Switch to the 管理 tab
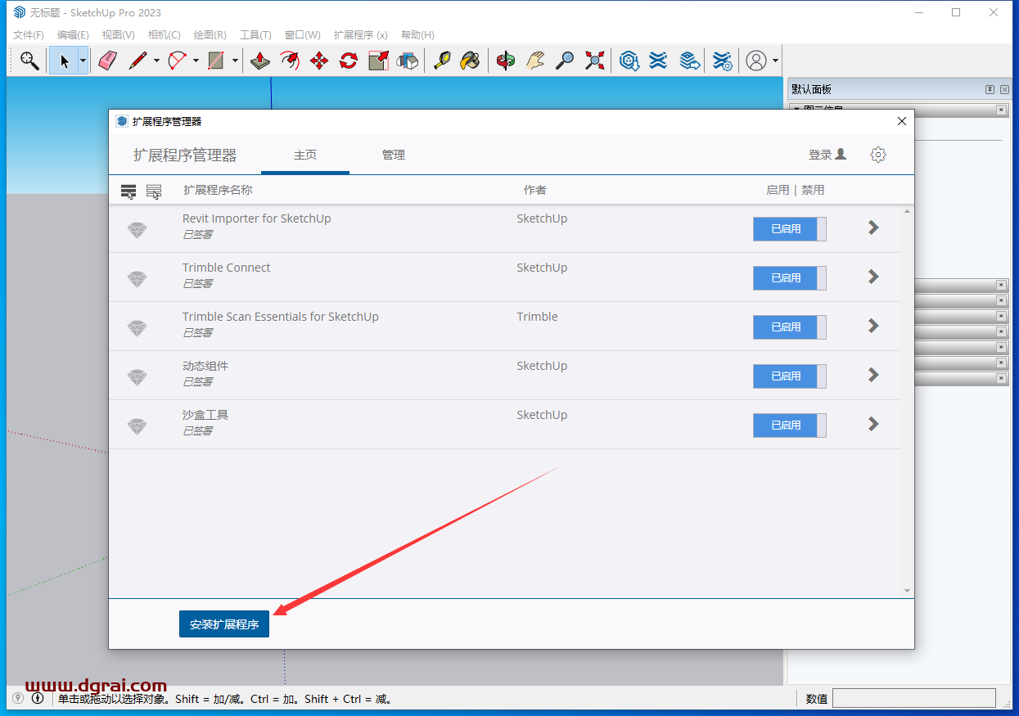 click(x=394, y=155)
